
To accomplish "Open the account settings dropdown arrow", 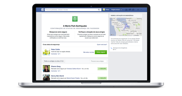I will 141,10.
